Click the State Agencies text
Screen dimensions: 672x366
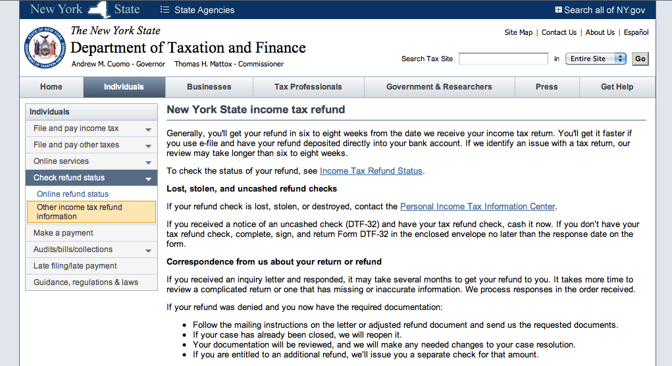[205, 10]
